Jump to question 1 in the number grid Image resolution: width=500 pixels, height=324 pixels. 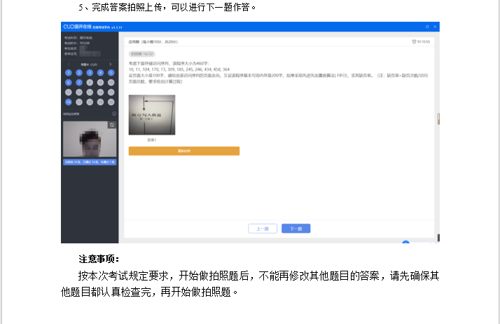69,72
